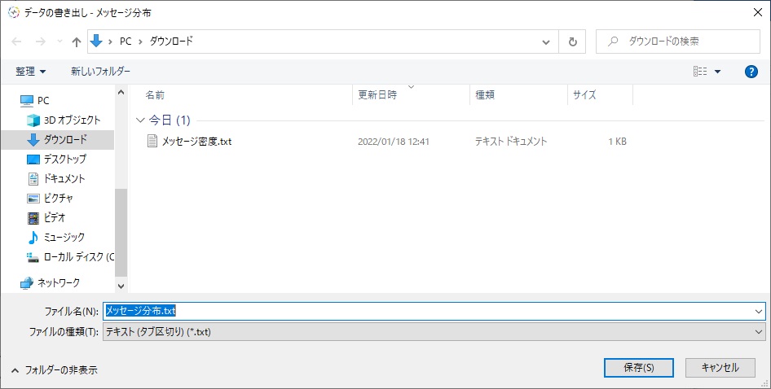Refresh the current folder view

tap(572, 42)
